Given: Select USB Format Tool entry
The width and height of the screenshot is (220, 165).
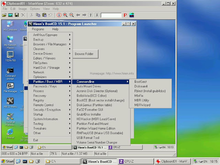Looking at the screenshot, I should point(101,138).
